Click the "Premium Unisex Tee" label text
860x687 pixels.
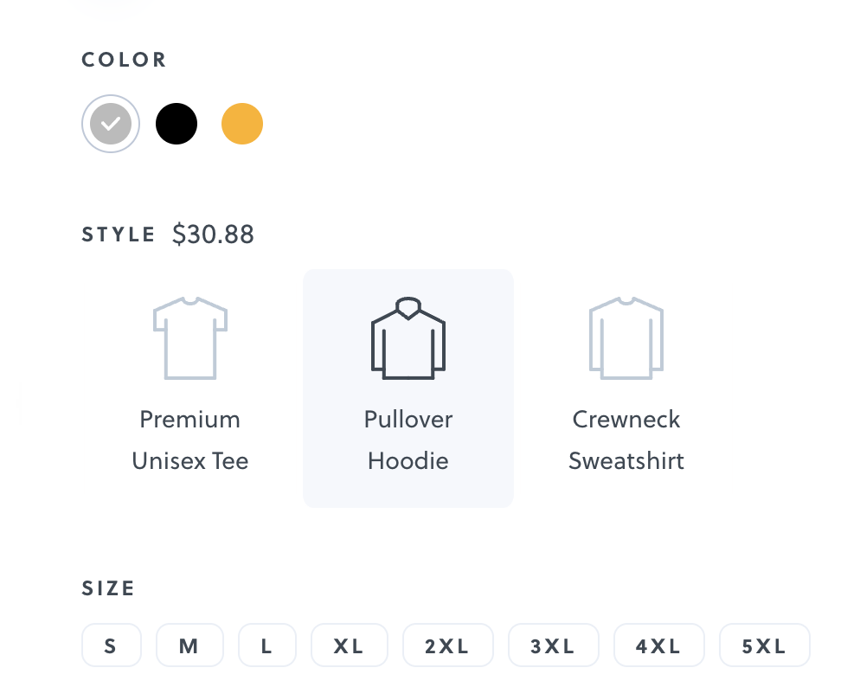click(x=190, y=440)
